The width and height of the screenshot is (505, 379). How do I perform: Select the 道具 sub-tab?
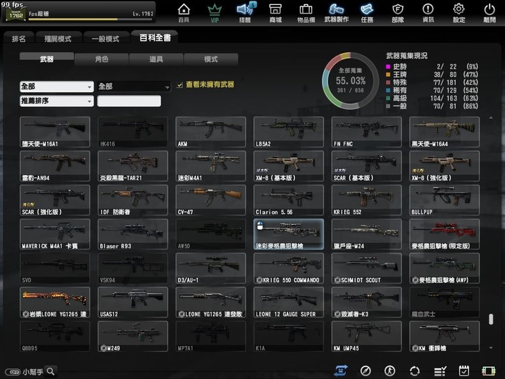point(156,59)
